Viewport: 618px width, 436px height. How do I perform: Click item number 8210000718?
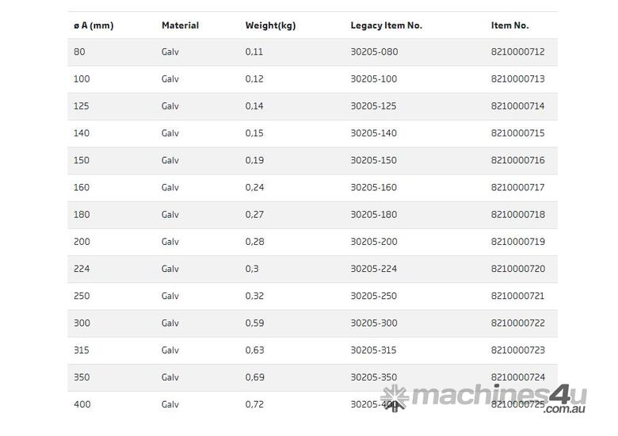pos(517,215)
